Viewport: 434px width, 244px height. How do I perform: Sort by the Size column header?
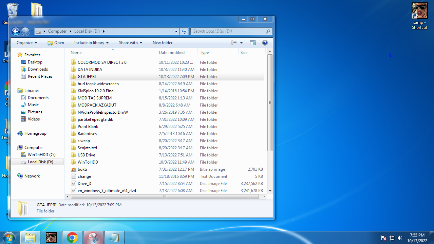252,53
